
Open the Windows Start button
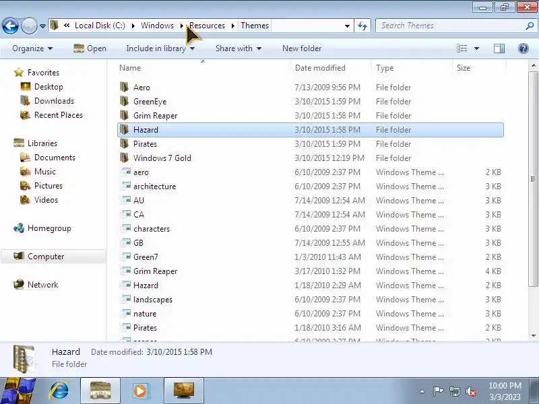[x=18, y=391]
